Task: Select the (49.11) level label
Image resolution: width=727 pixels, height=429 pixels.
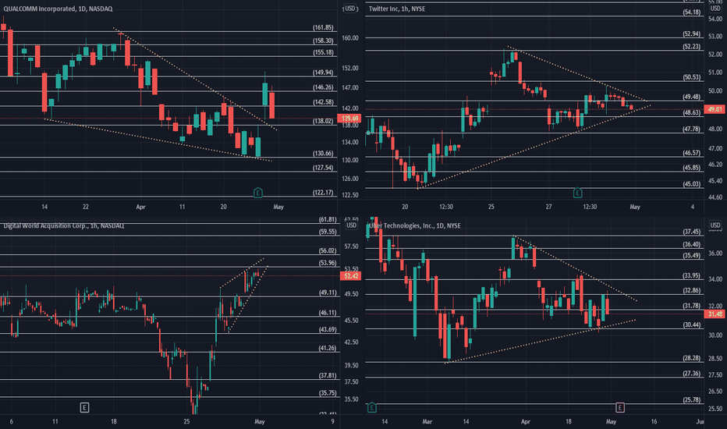Action: click(x=328, y=292)
